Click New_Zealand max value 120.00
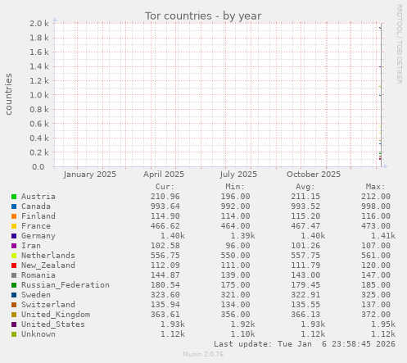The height and width of the screenshot is (363, 407). tap(376, 265)
